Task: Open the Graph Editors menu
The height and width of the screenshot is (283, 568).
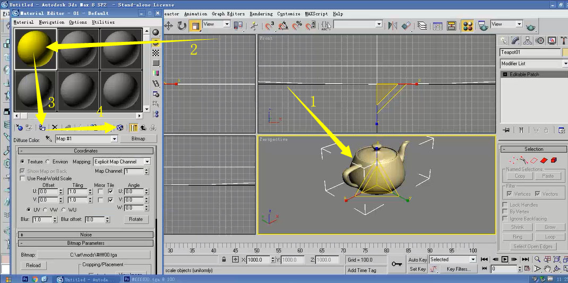Action: pyautogui.click(x=228, y=14)
